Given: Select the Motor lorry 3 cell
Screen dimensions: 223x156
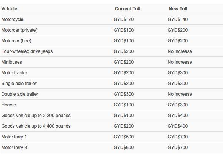Looking at the screenshot, I should click(x=14, y=148).
